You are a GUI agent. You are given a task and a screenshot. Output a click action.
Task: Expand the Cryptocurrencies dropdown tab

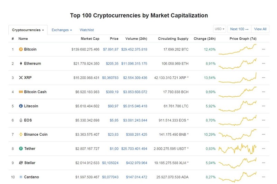click(28, 30)
